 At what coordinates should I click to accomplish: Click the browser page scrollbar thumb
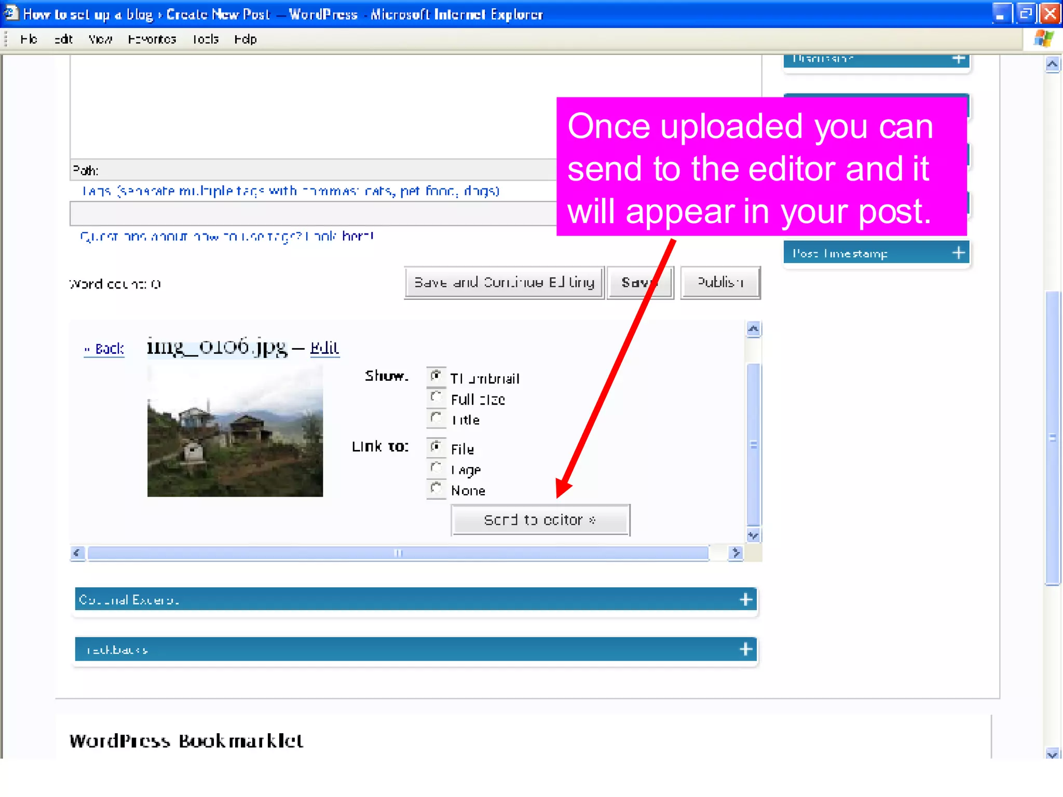point(1053,438)
